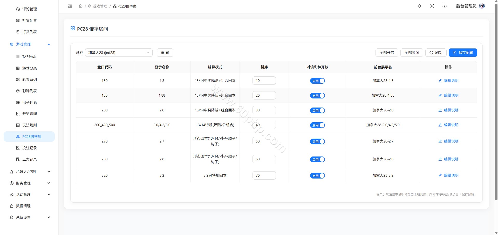Click 编辑说明 for 加拿大28-2.8
This screenshot has width=498, height=235.
pyautogui.click(x=448, y=159)
